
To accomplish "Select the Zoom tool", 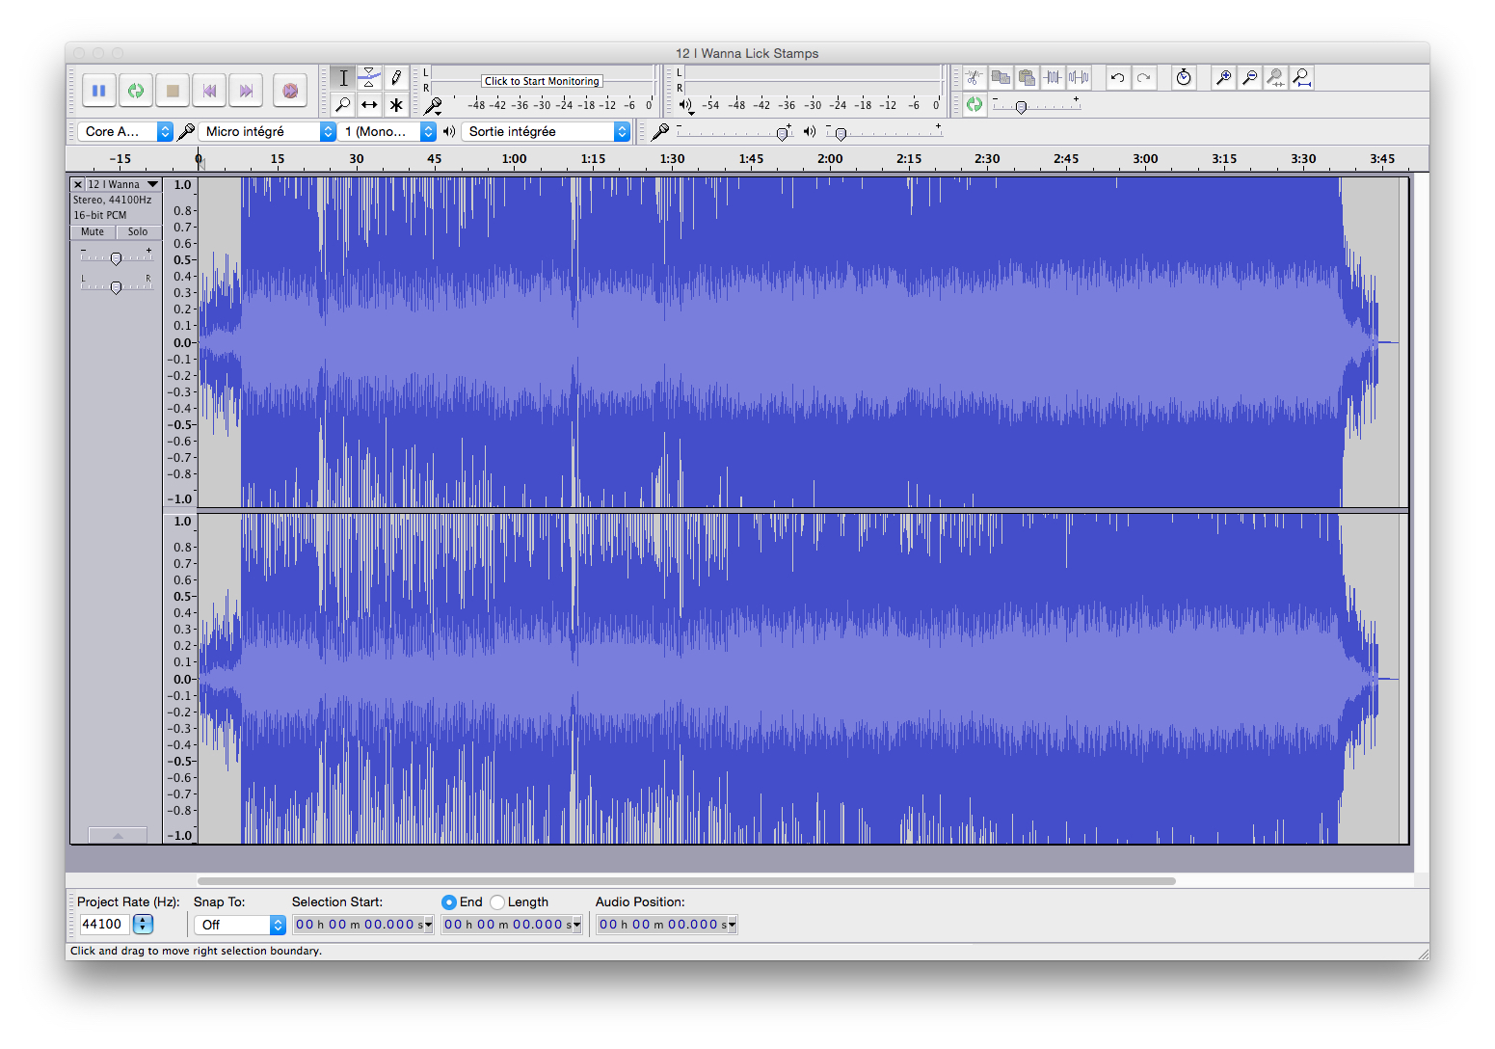I will (342, 104).
